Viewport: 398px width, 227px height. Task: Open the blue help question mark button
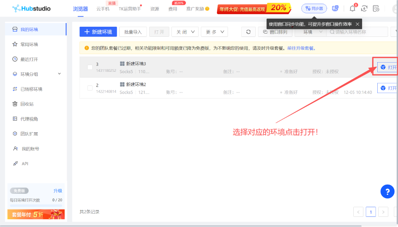tap(387, 191)
